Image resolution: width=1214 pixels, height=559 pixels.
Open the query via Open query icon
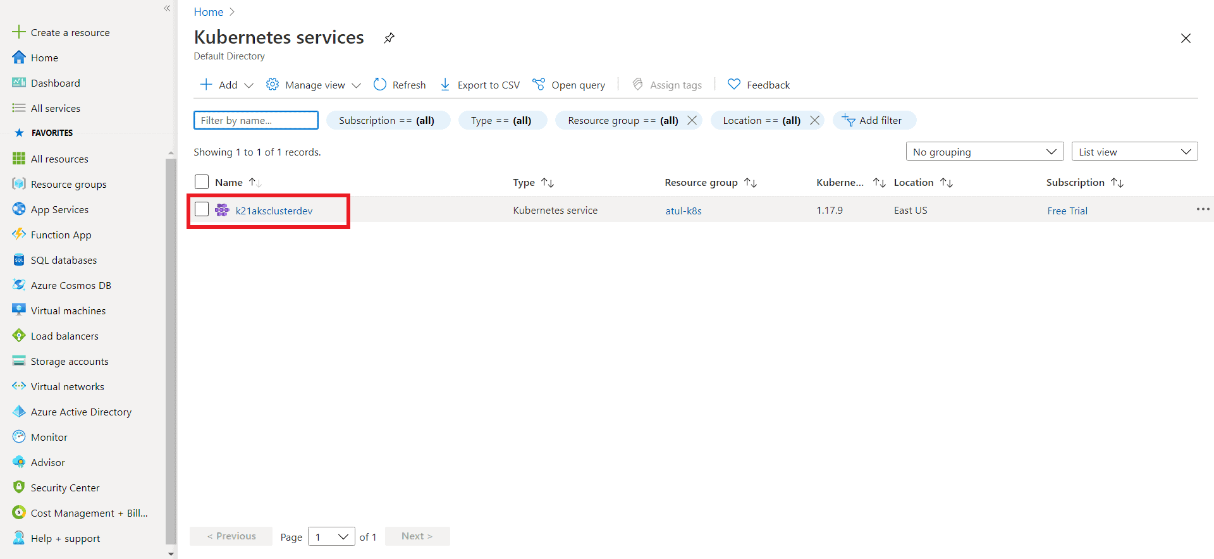(x=539, y=85)
